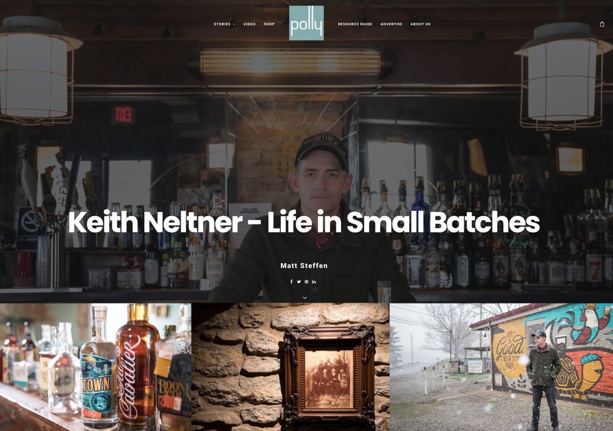Share the story on Facebook
Image resolution: width=613 pixels, height=431 pixels.
pos(291,281)
